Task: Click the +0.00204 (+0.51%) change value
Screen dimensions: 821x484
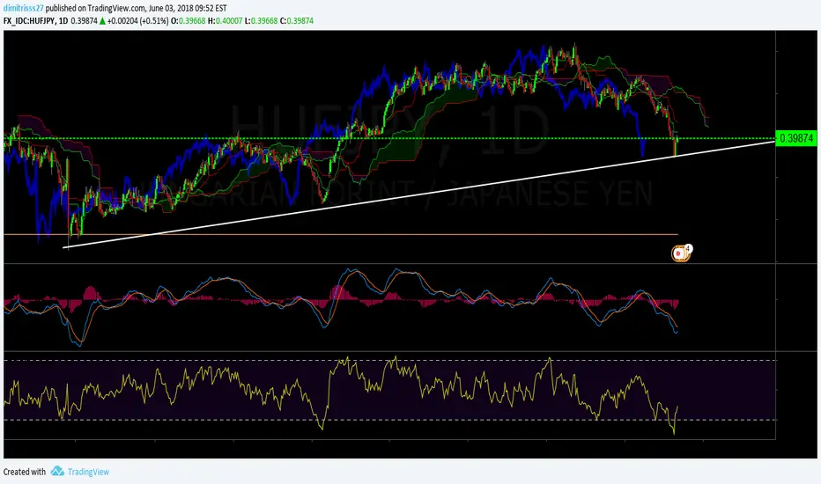Action: click(x=137, y=21)
